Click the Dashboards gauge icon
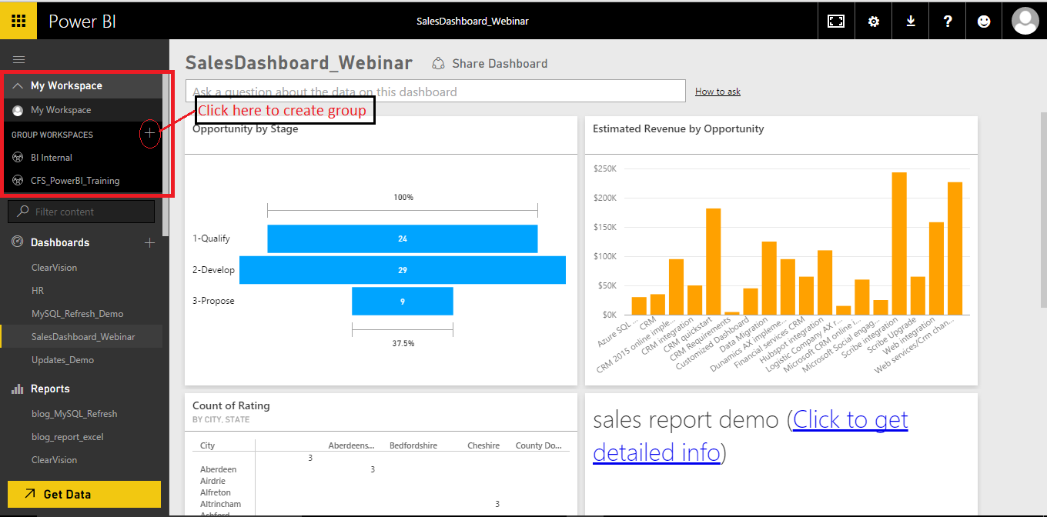The height and width of the screenshot is (517, 1047). 18,242
